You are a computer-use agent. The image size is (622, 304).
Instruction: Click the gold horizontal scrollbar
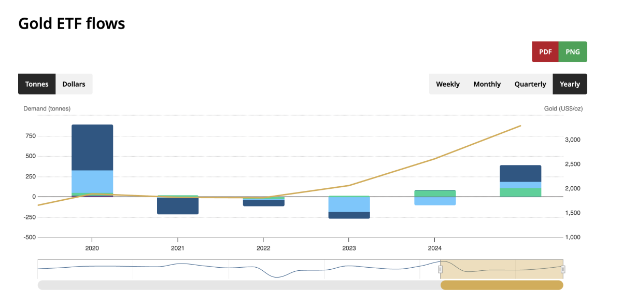[502, 285]
